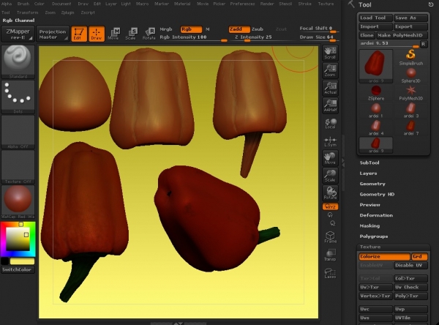This screenshot has height=325, width=439.
Task: Click the right-shelf Move view icon
Action: click(331, 158)
